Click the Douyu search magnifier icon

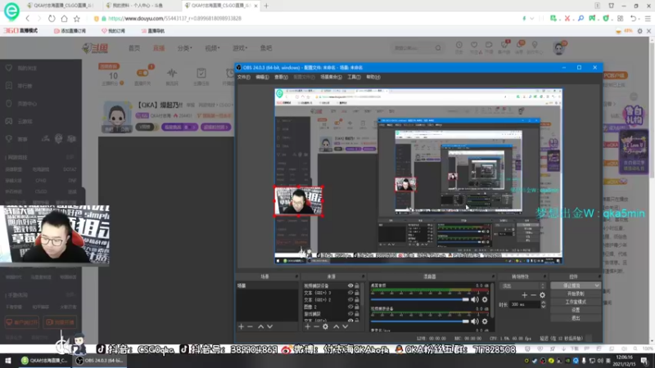coord(438,48)
